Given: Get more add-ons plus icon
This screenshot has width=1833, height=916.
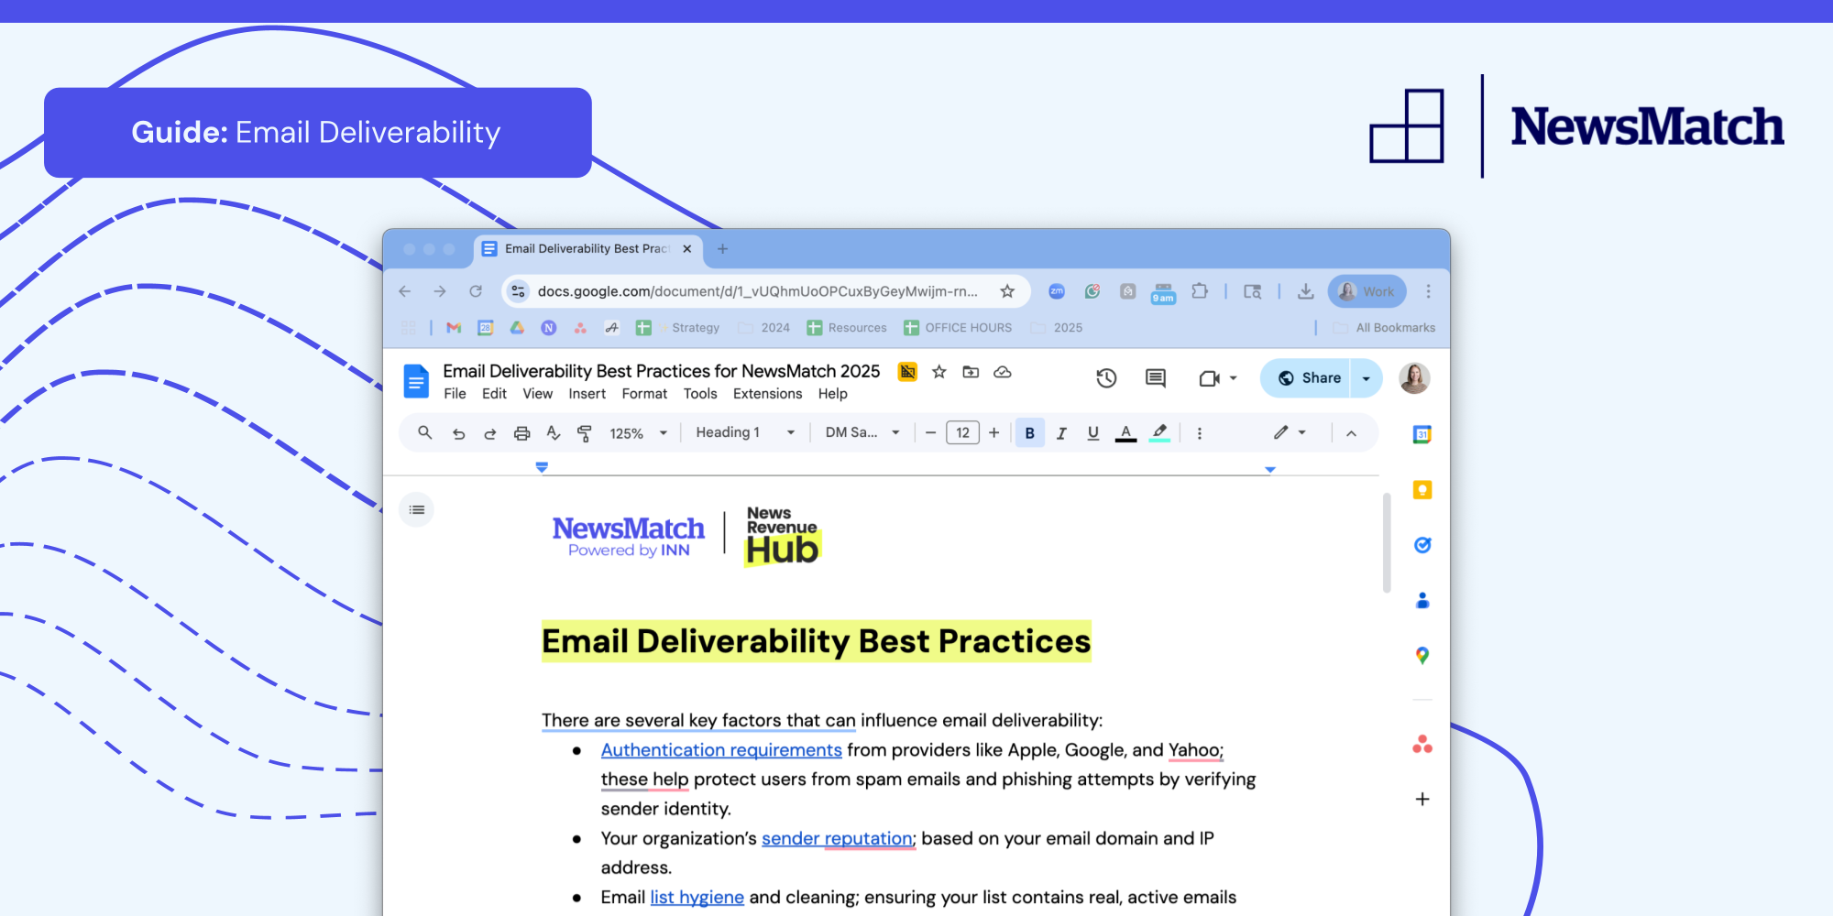Looking at the screenshot, I should click(1422, 799).
